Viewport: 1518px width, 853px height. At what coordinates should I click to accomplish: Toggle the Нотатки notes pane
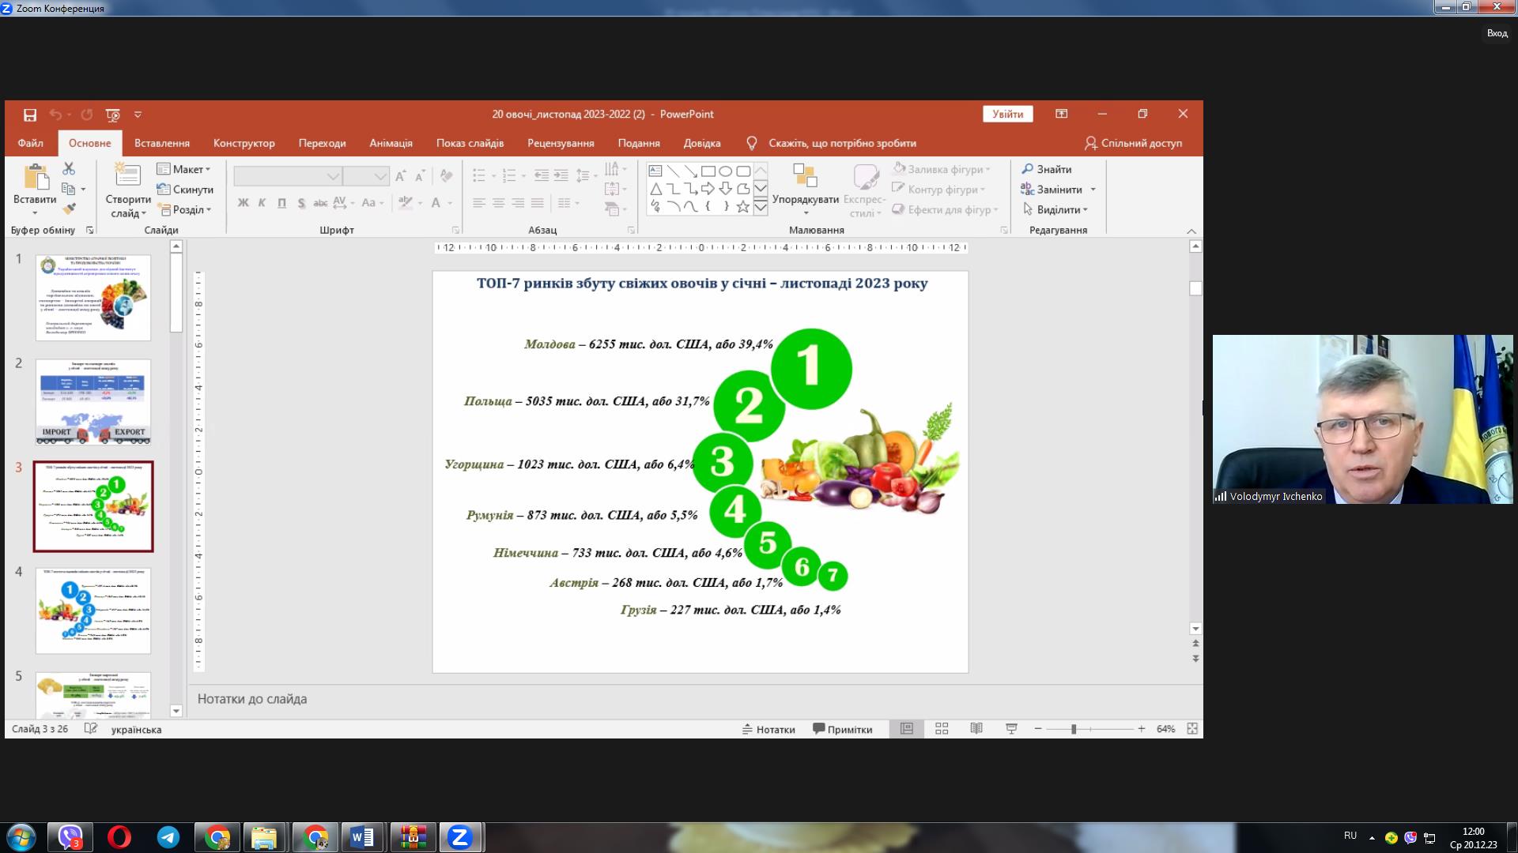click(x=768, y=729)
